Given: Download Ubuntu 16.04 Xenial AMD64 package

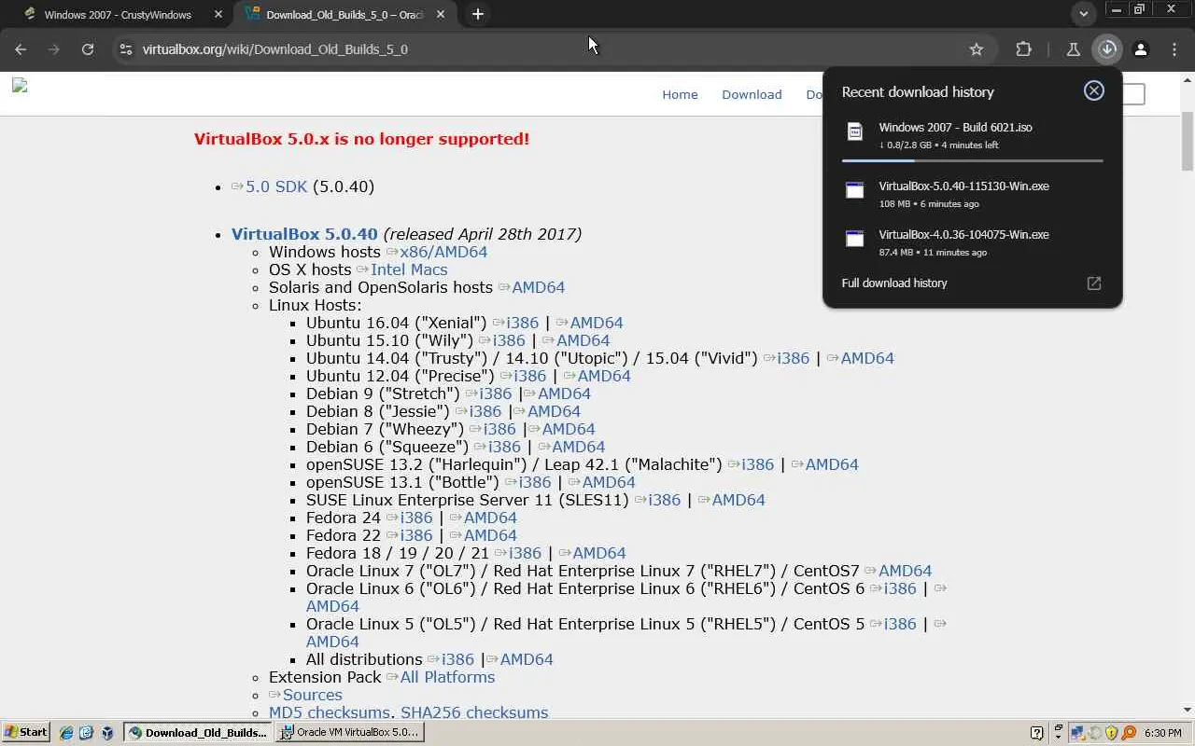Looking at the screenshot, I should click(x=597, y=323).
